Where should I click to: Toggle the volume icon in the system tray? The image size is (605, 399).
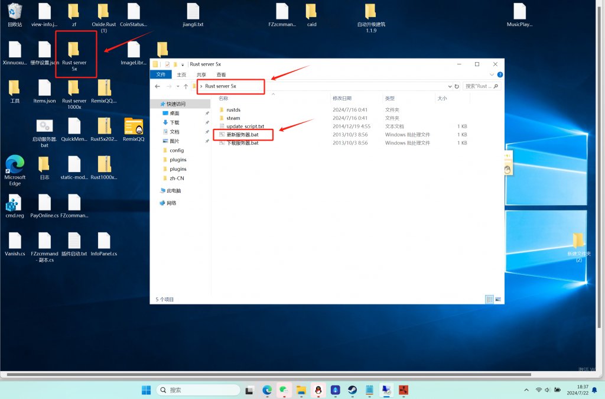click(x=548, y=390)
